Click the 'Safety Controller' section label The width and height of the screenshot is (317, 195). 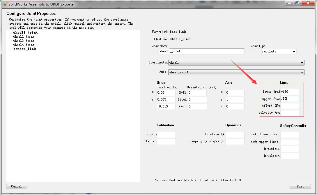point(293,126)
